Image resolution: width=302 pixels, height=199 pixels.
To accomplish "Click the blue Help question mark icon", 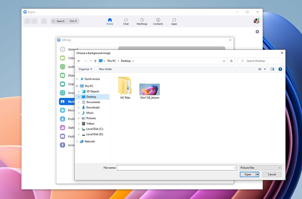I will click(280, 69).
